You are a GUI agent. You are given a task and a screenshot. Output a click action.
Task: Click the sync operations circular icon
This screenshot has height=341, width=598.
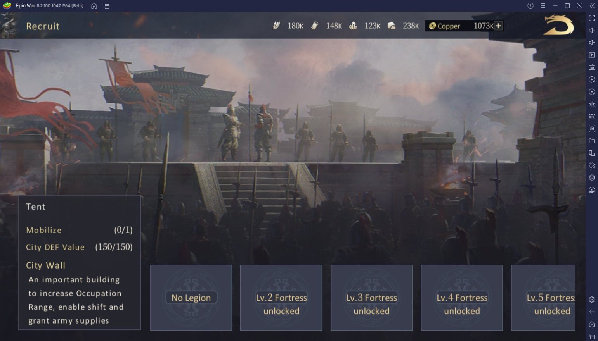pos(592,92)
